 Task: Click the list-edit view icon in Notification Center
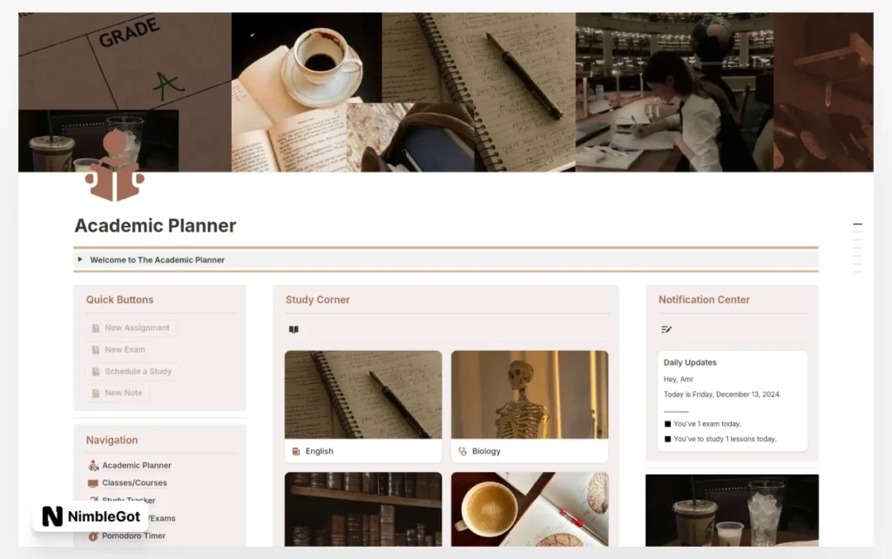click(x=666, y=329)
